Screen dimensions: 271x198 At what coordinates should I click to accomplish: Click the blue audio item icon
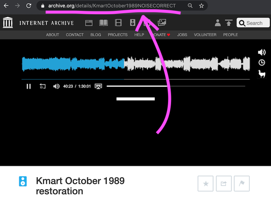pyautogui.click(x=23, y=181)
